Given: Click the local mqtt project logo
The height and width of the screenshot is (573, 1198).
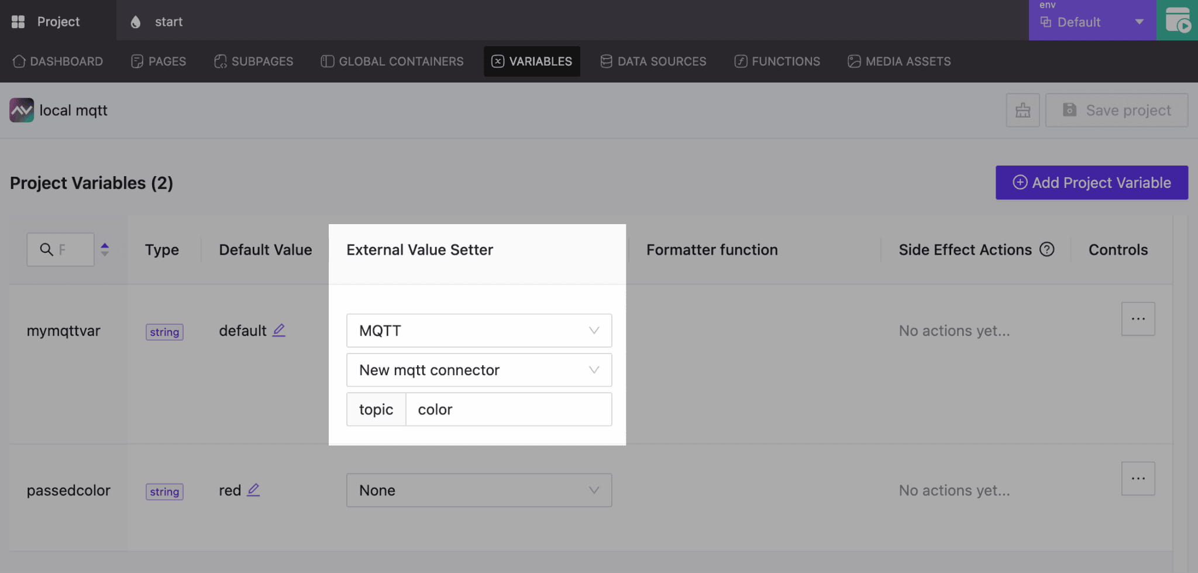Looking at the screenshot, I should 22,110.
